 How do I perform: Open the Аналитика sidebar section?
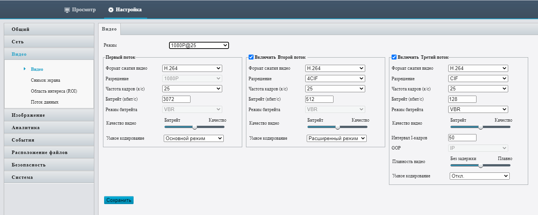pyautogui.click(x=49, y=127)
